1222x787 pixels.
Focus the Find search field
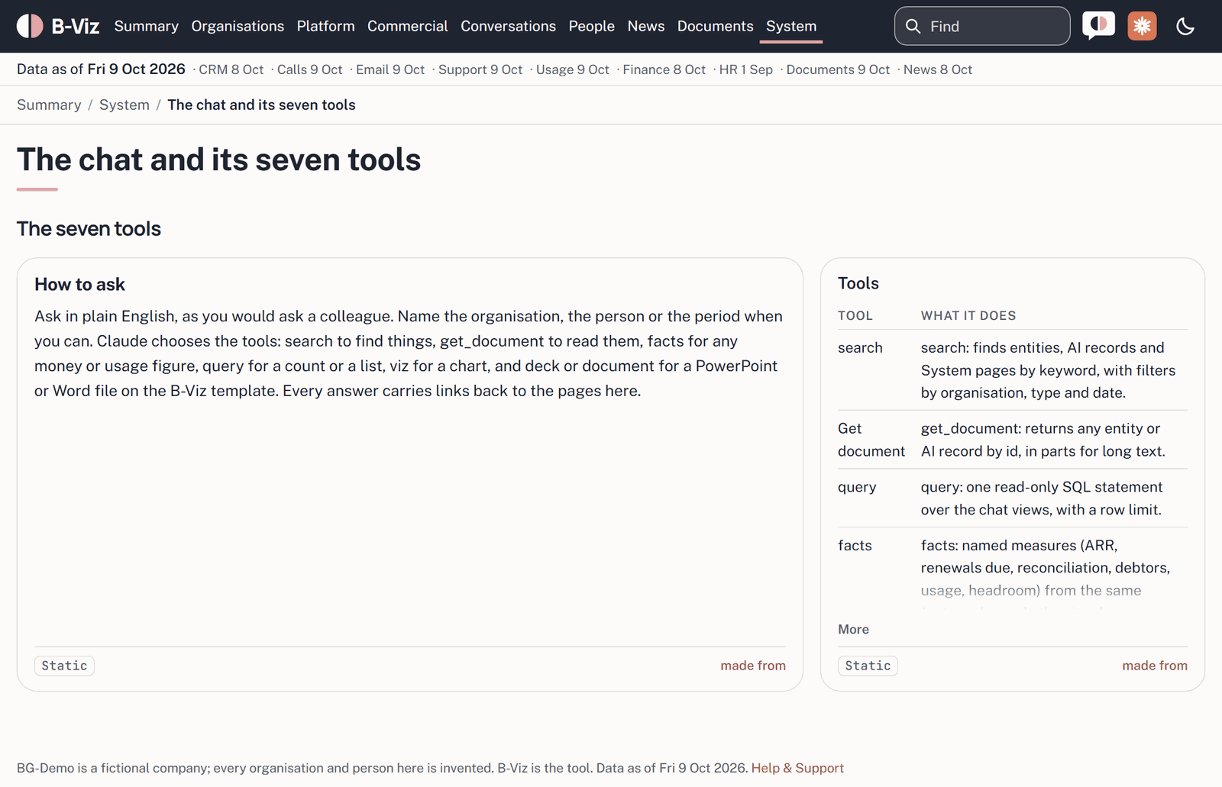(x=982, y=26)
